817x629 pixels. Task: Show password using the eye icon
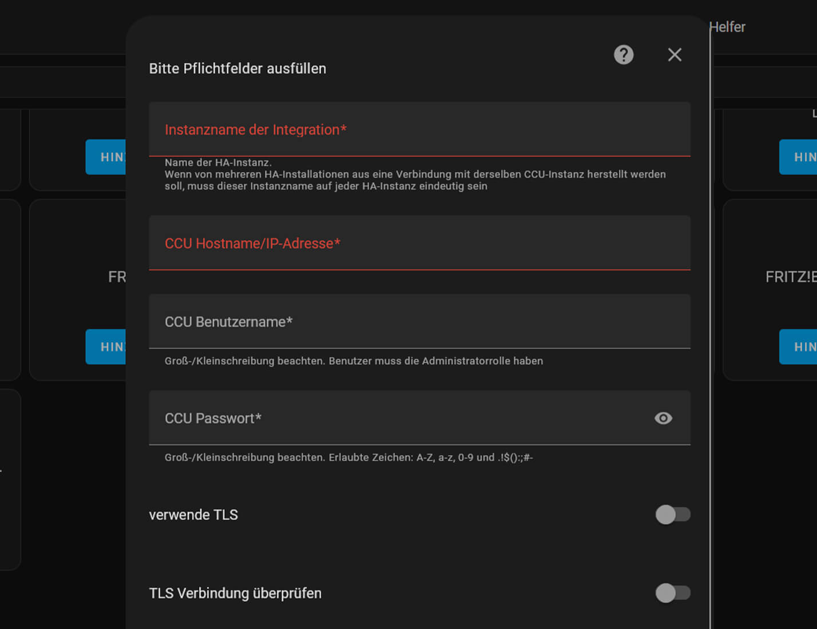pos(663,419)
